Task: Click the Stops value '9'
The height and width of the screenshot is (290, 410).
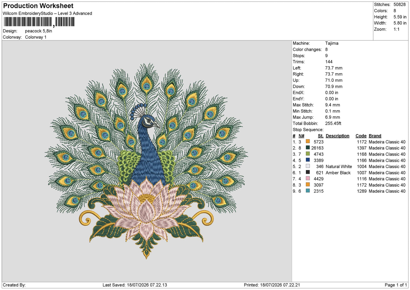Action: coord(326,56)
